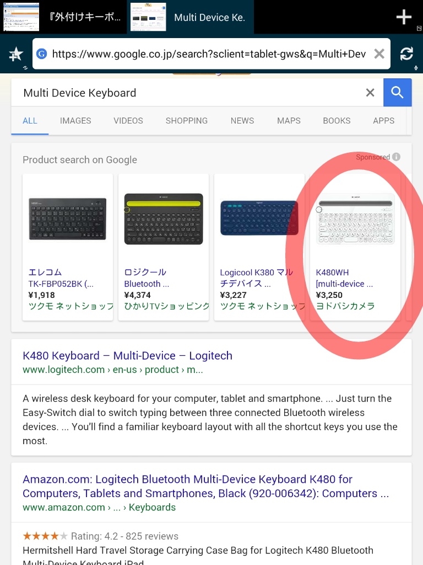Reload the current page
423x565 pixels.
click(406, 54)
